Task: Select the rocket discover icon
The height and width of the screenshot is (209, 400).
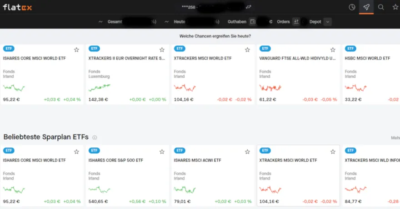Action: click(x=366, y=7)
